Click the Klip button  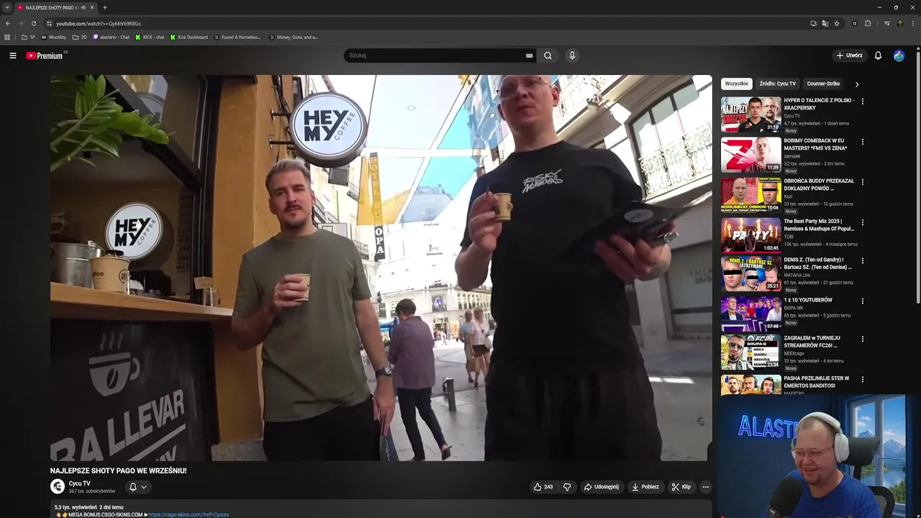click(681, 487)
